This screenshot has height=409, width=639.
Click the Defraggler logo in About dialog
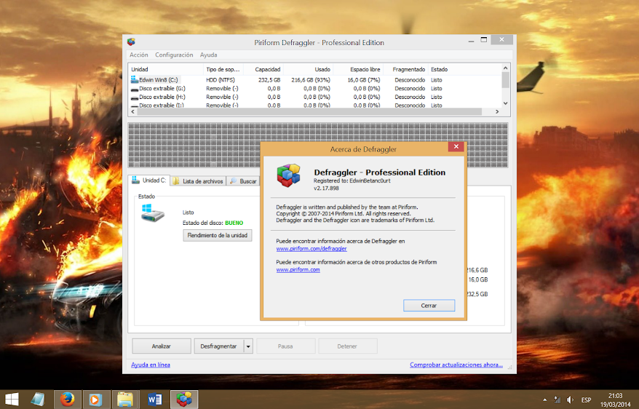(288, 175)
